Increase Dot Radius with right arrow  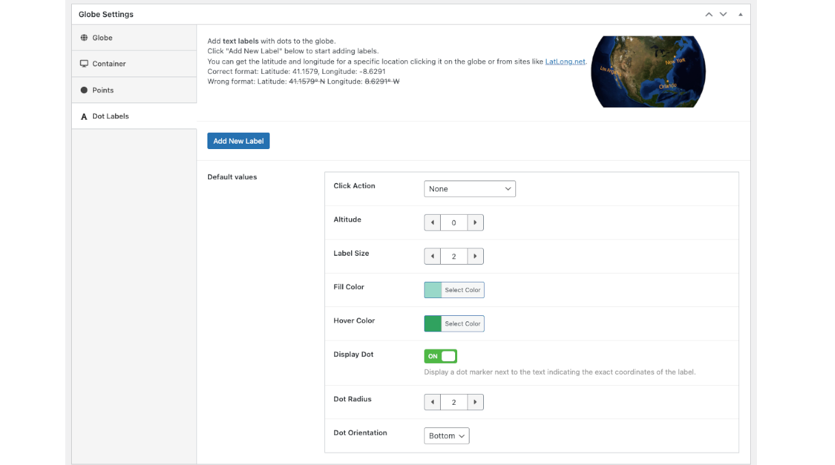[x=476, y=402]
